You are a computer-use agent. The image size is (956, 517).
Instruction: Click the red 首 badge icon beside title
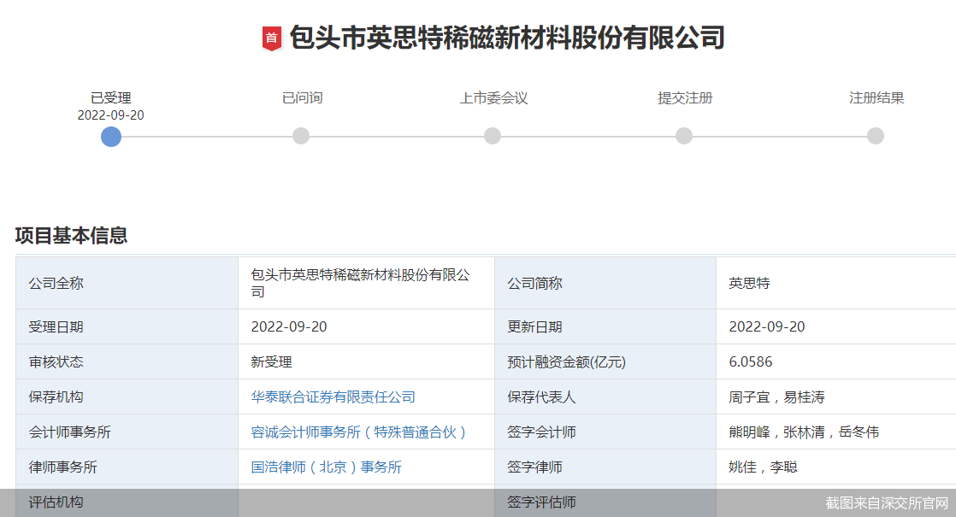[x=271, y=38]
